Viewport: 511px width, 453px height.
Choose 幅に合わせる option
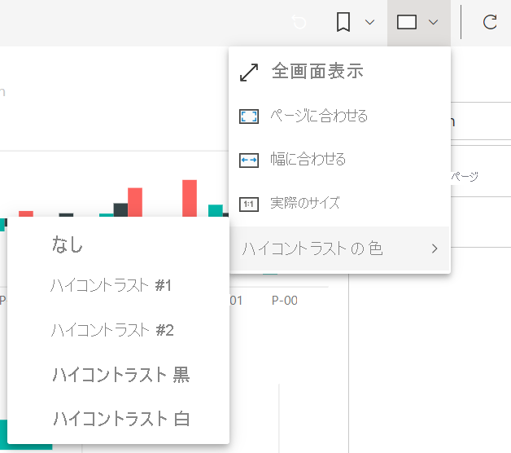point(340,160)
